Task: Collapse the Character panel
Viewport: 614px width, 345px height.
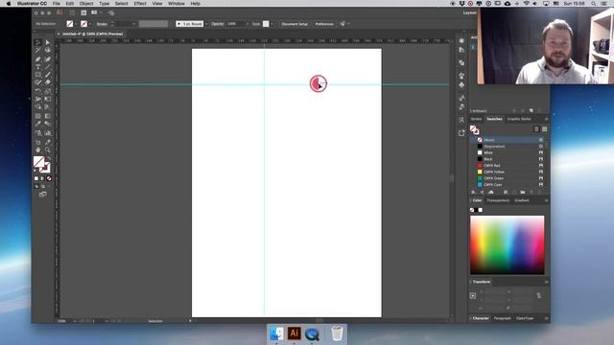Action: pyautogui.click(x=471, y=318)
